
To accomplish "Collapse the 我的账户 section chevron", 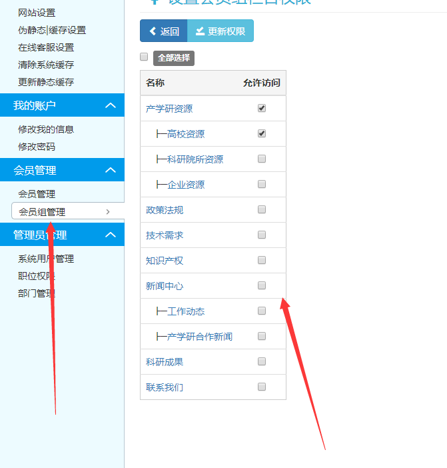I will click(111, 105).
